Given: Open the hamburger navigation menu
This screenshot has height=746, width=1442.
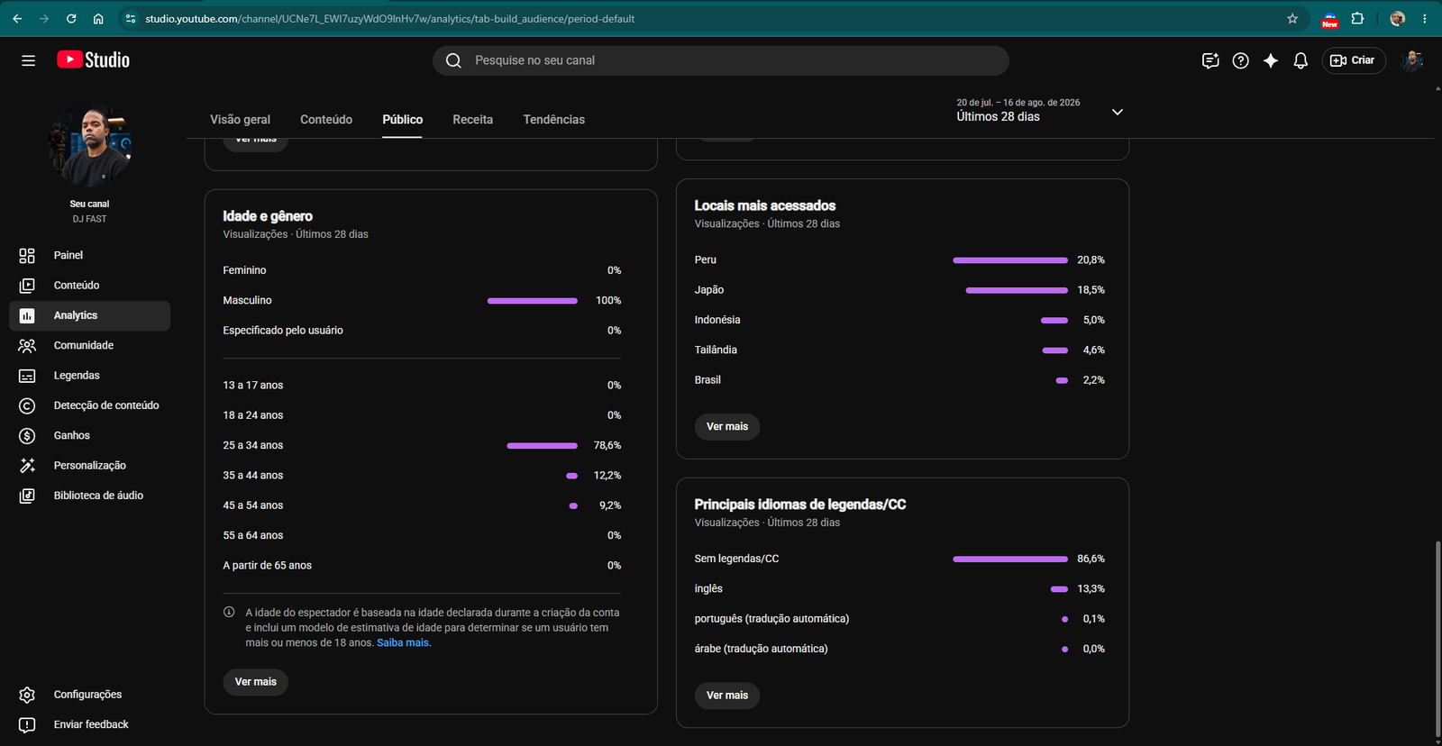Looking at the screenshot, I should 28,60.
